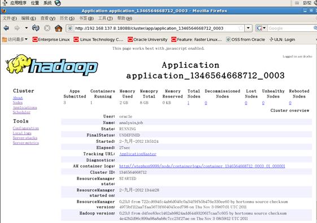Open the history dropdown beside navigation arrows
Screen dimensions: 317x223
point(27,28)
